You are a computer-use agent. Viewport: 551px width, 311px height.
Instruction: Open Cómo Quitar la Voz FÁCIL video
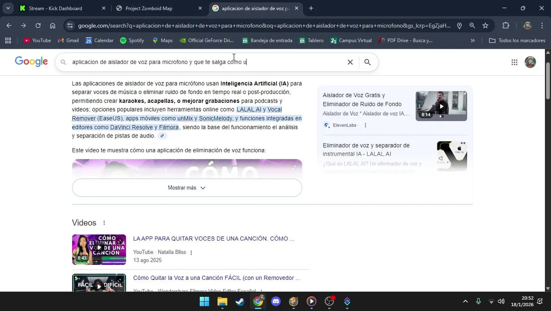217,278
